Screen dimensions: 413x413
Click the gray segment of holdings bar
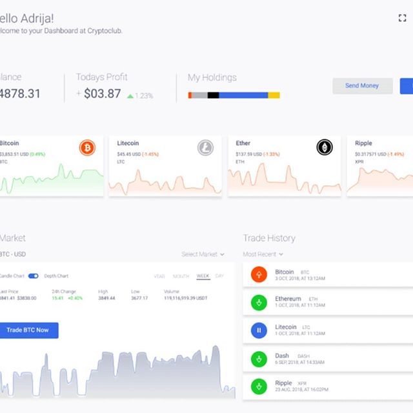coord(199,95)
